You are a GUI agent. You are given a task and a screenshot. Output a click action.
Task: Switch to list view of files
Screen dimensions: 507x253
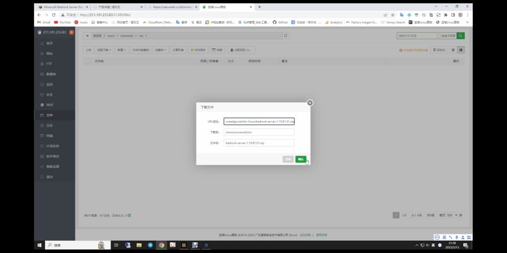coord(461,50)
